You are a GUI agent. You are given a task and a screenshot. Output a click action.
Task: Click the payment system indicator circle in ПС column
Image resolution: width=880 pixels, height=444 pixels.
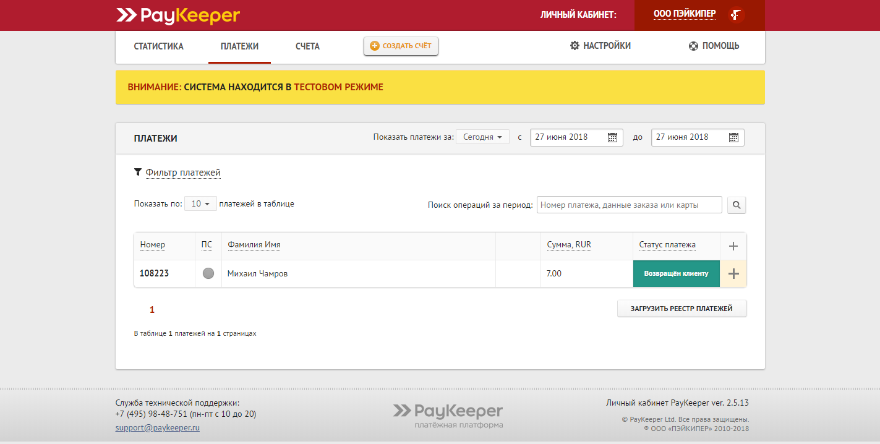[208, 273]
